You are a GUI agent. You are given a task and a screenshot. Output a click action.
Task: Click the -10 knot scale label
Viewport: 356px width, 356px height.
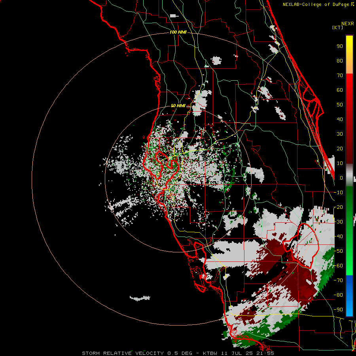tap(338, 193)
